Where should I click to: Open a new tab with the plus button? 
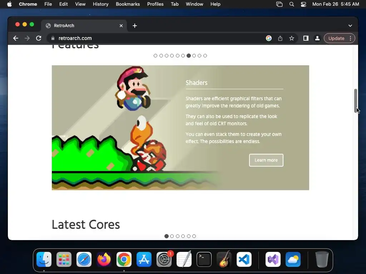point(135,26)
